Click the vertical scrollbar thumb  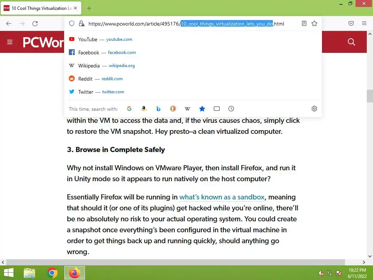pos(370,96)
